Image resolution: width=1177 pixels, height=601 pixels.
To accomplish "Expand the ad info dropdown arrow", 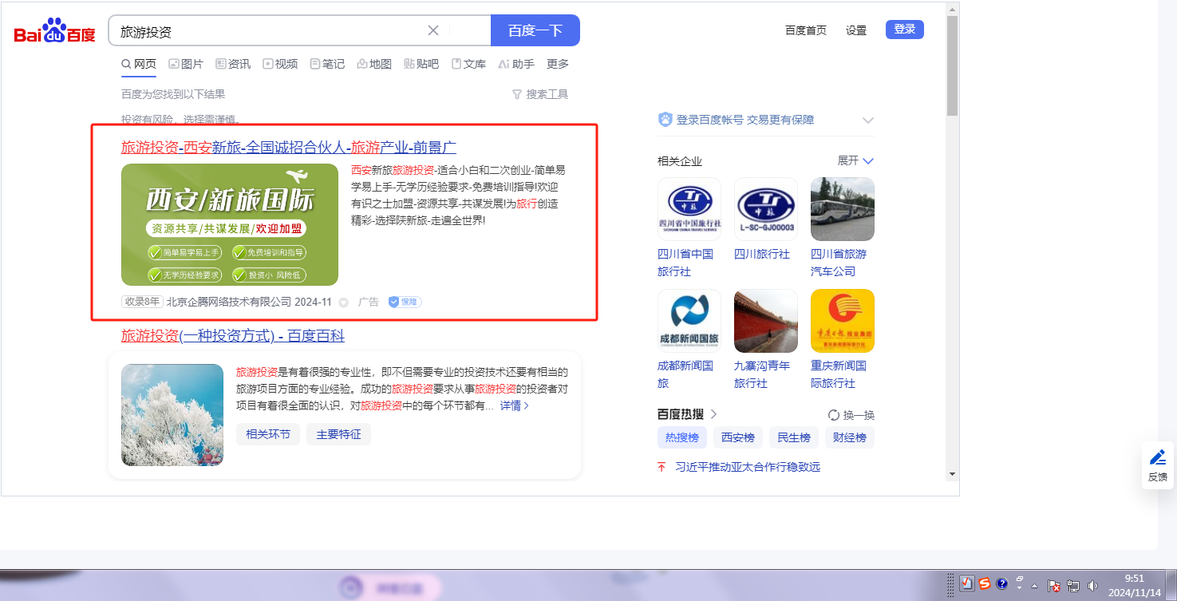I will click(344, 302).
